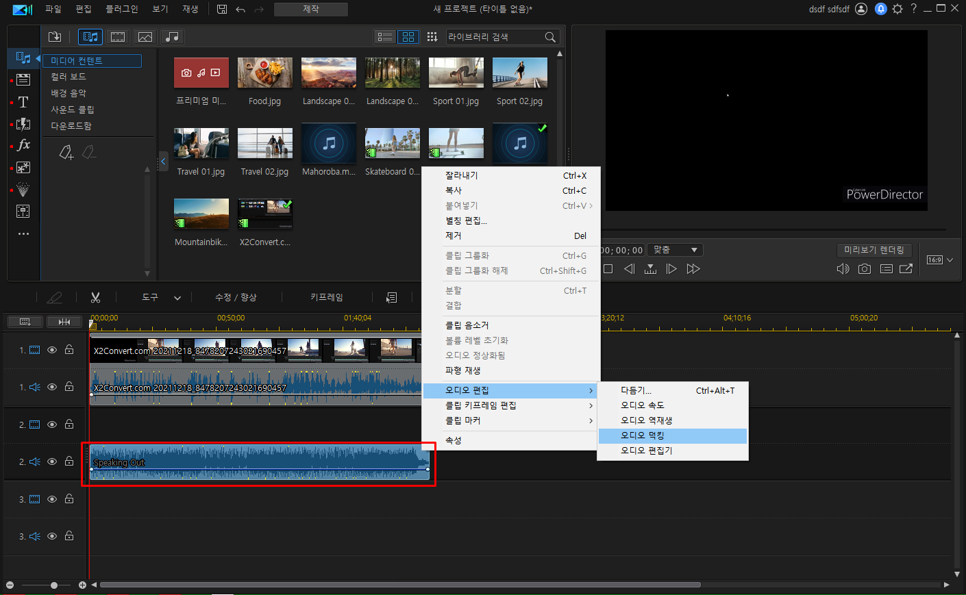Open the Title room T icon

click(23, 102)
